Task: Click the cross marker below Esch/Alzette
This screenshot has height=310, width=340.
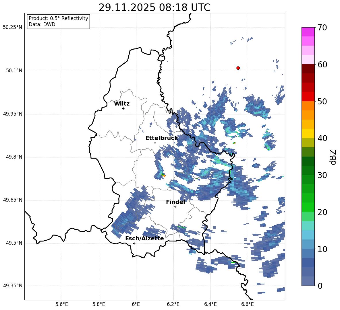Action: click(x=134, y=243)
